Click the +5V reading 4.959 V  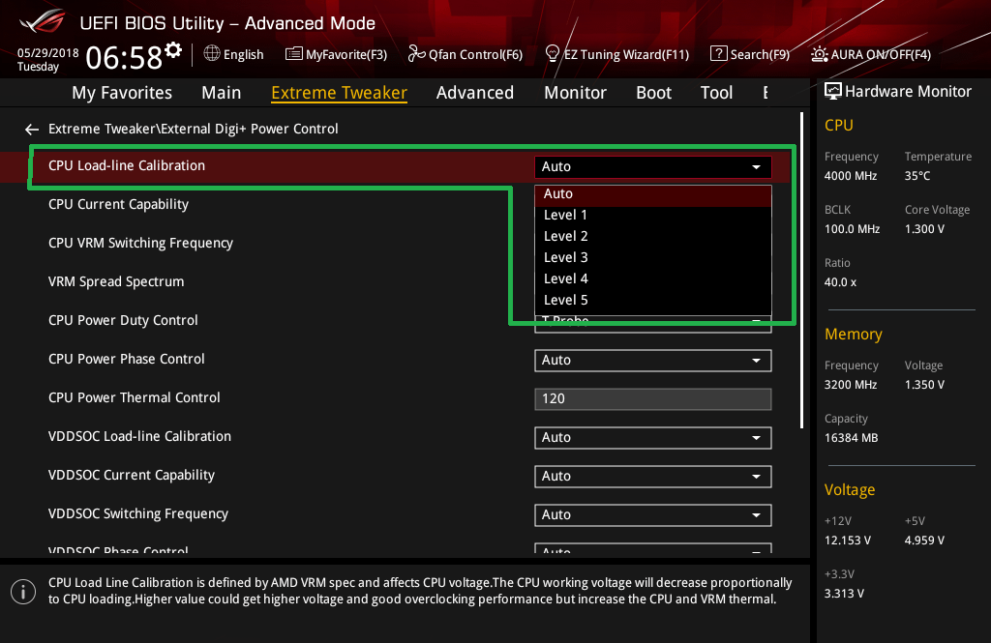tap(924, 541)
